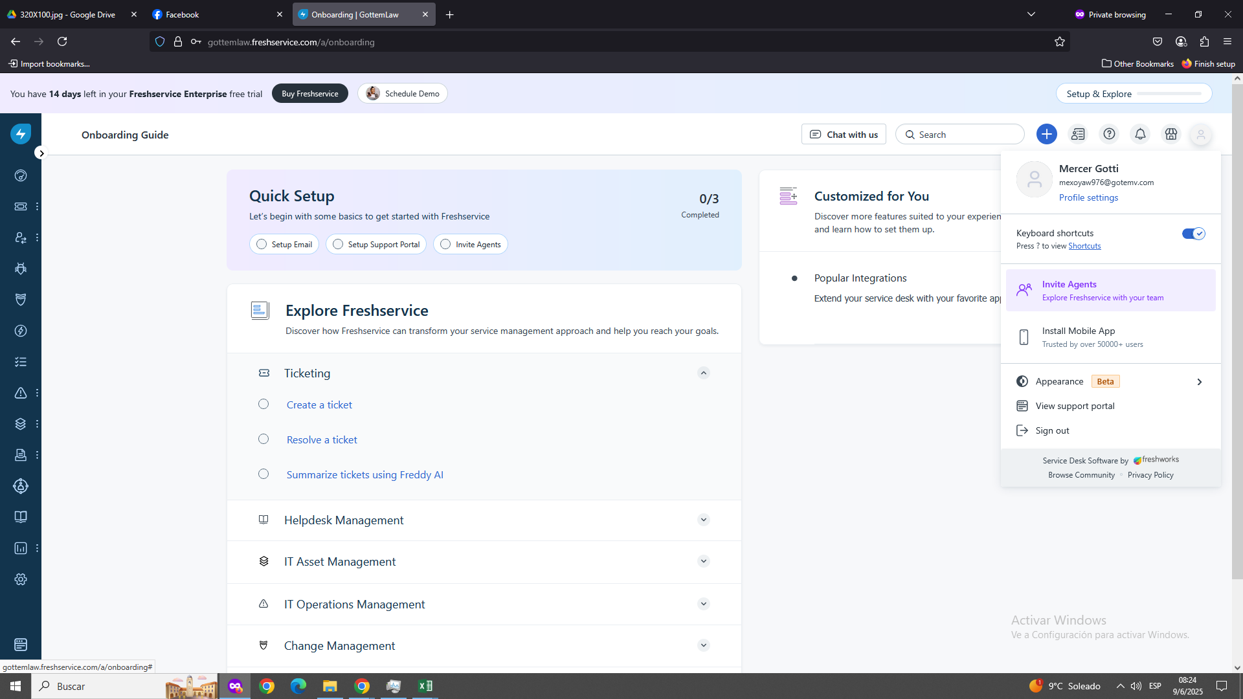Click the Buy Freshservice button
The width and height of the screenshot is (1243, 699).
(310, 93)
